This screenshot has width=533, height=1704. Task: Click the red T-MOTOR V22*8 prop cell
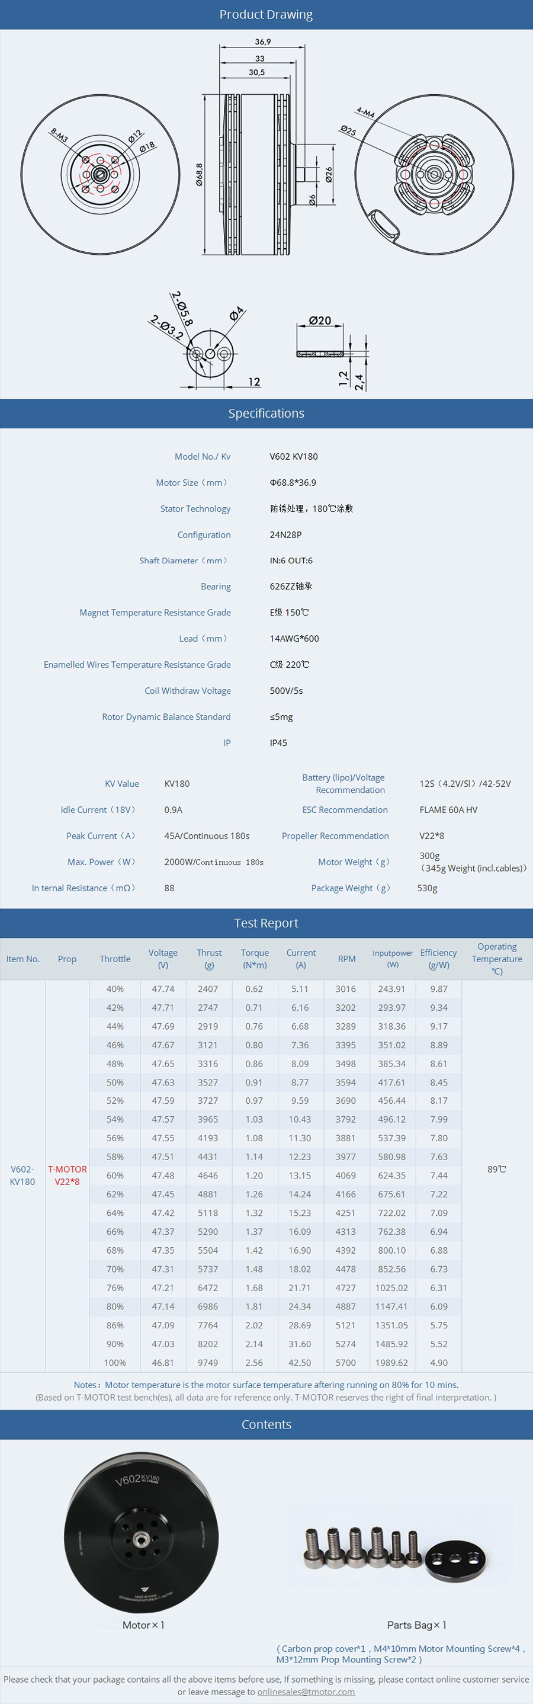point(67,1175)
